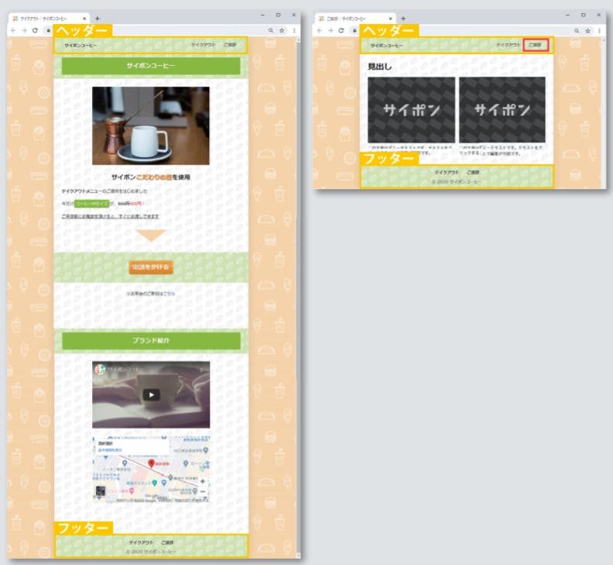
Task: Click the left サイポン placeholder image
Action: pyautogui.click(x=411, y=110)
